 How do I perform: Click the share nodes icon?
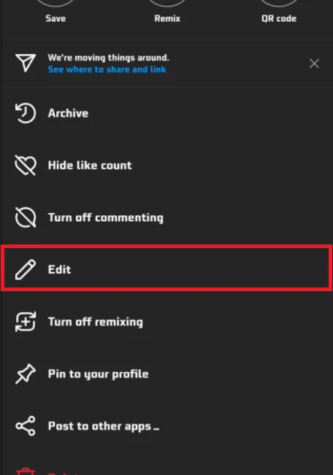click(x=26, y=425)
